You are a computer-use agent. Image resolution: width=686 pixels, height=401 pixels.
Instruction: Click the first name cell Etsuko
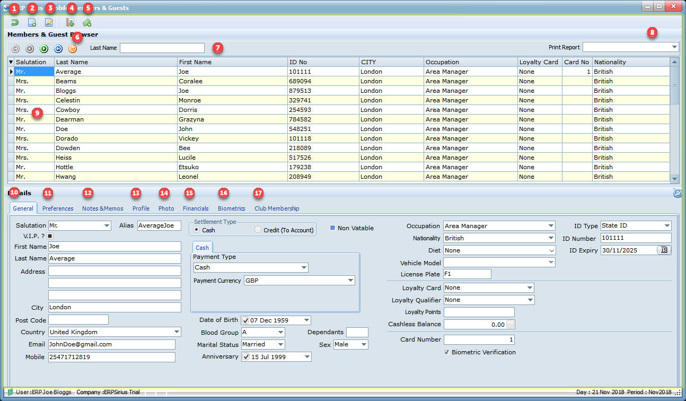232,167
